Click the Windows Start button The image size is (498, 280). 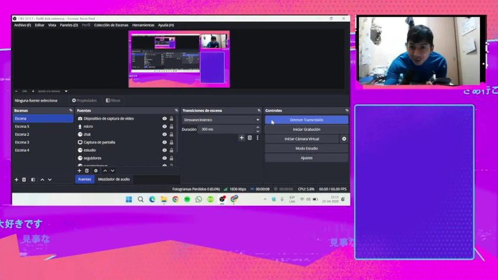point(129,199)
